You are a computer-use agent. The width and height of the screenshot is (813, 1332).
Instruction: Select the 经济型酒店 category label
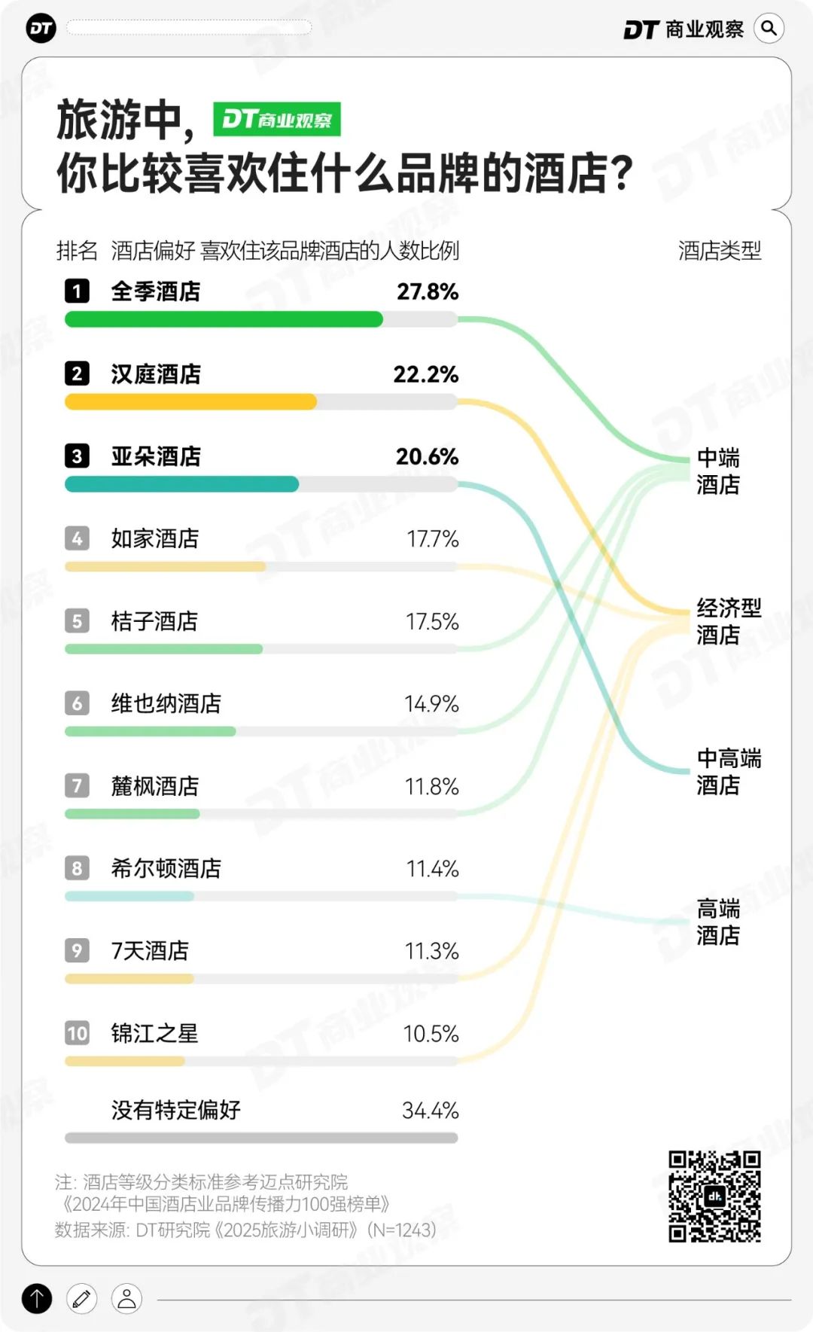click(728, 621)
